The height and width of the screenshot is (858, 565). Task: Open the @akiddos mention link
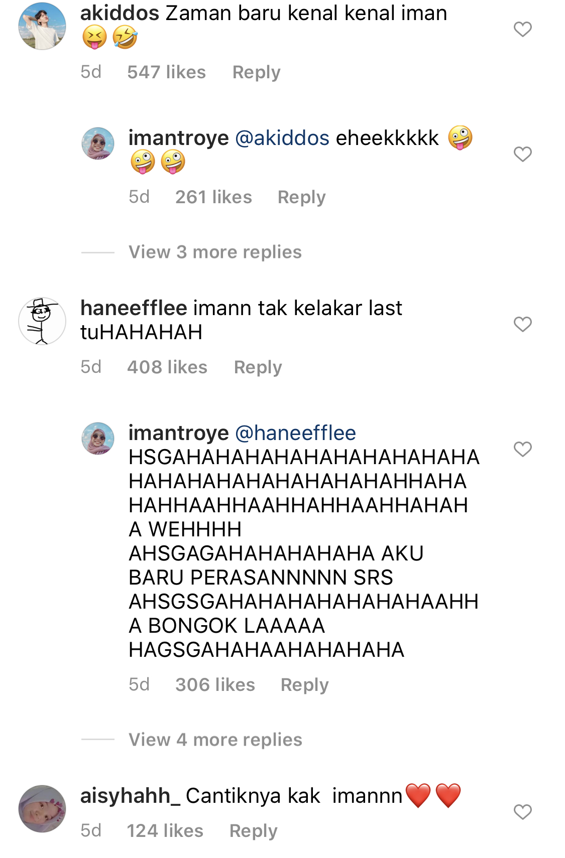(282, 138)
